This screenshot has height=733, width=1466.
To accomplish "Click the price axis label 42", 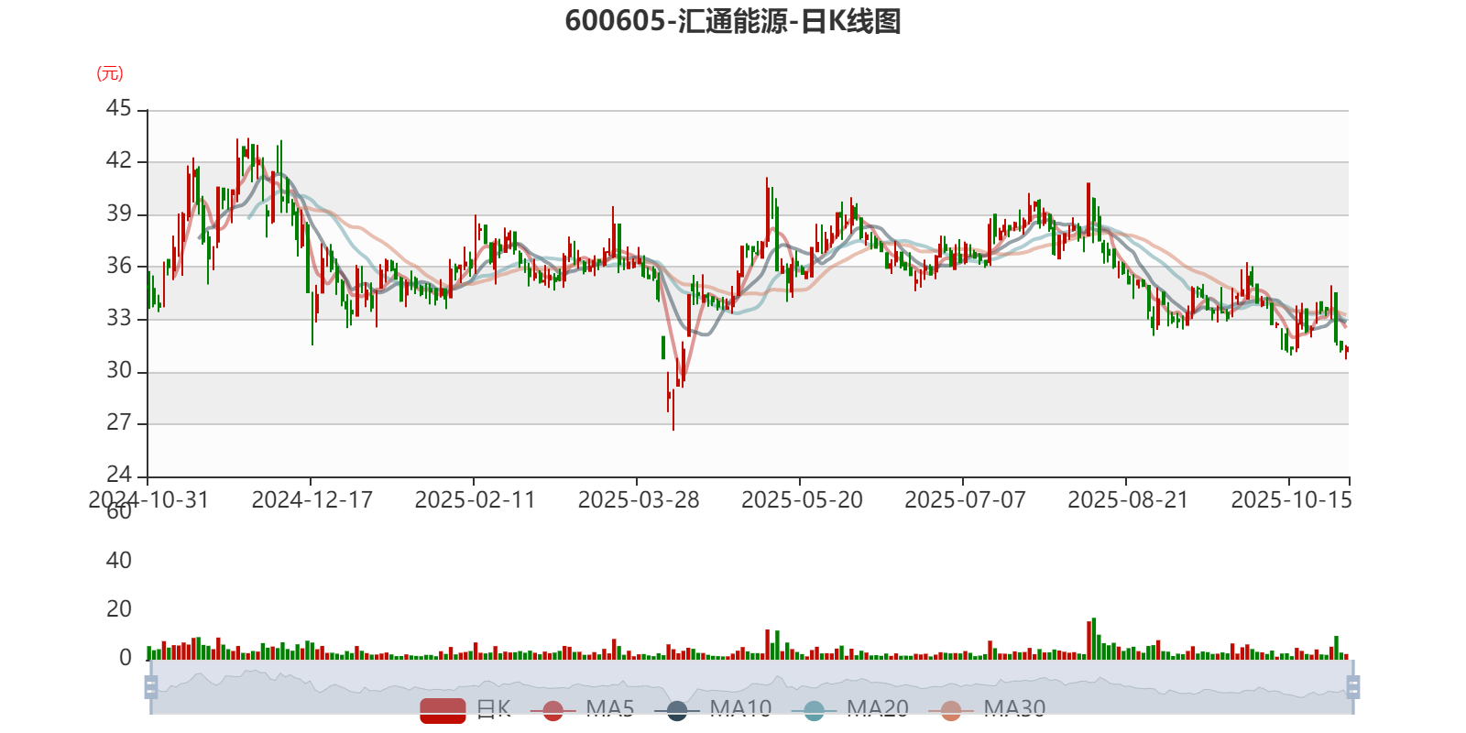I will pos(119,161).
